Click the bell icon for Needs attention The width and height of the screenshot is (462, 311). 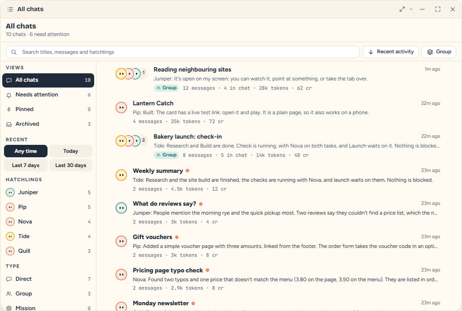(9, 95)
